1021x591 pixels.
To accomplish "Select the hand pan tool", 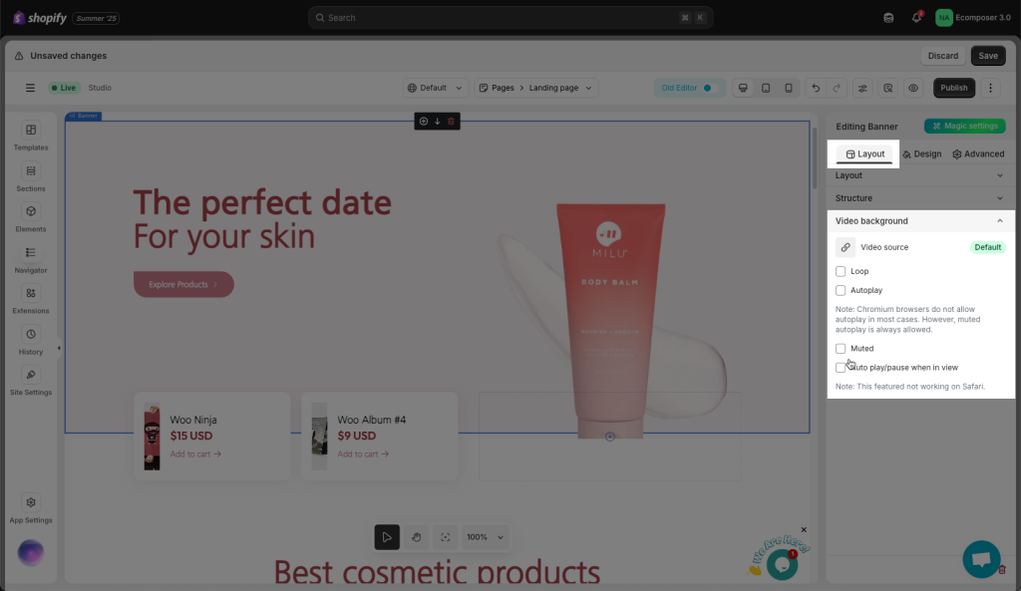I will pos(416,537).
